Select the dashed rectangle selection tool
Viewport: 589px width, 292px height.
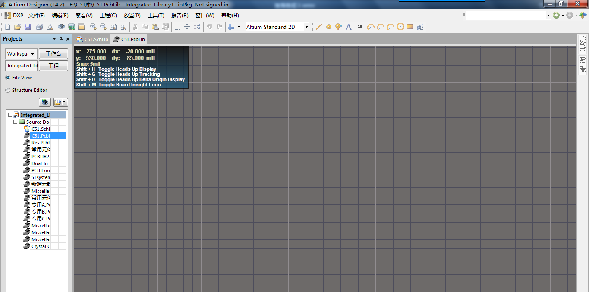177,27
